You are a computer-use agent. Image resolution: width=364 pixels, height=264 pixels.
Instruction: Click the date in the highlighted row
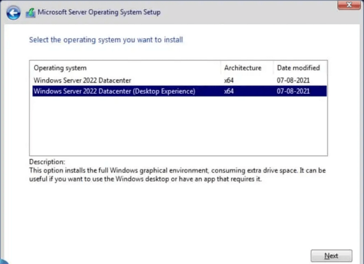[293, 91]
